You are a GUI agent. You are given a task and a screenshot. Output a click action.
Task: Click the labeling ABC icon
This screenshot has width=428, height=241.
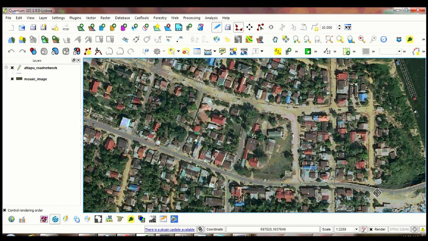[125, 40]
